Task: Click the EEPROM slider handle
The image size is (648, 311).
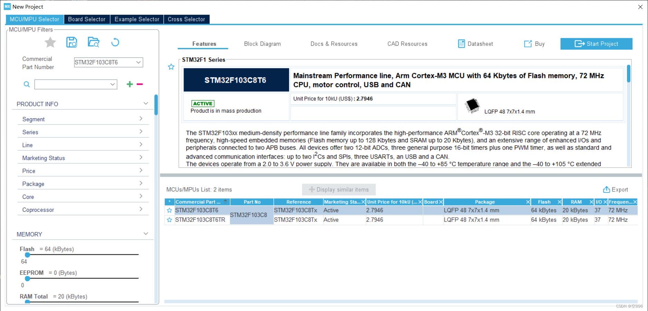Action: [x=28, y=279]
